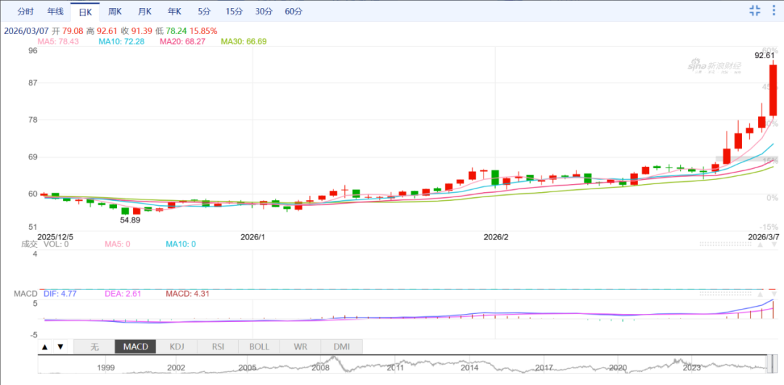The height and width of the screenshot is (385, 784).
Task: Turn off indicators with 无 option
Action: click(x=94, y=347)
